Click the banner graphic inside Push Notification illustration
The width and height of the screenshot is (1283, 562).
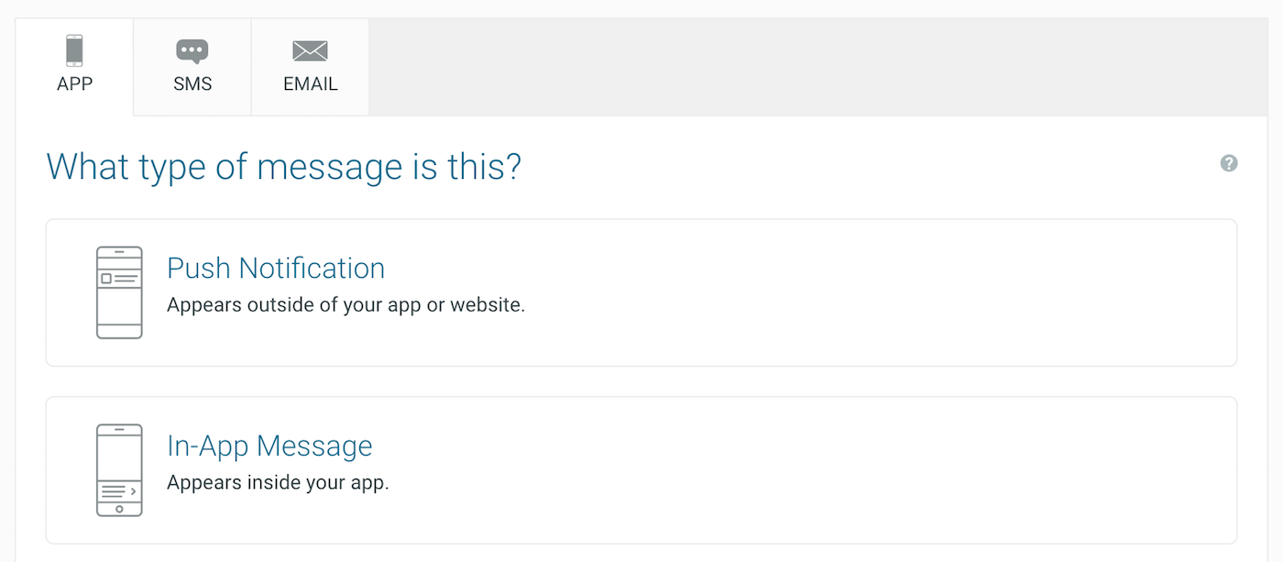click(x=119, y=278)
